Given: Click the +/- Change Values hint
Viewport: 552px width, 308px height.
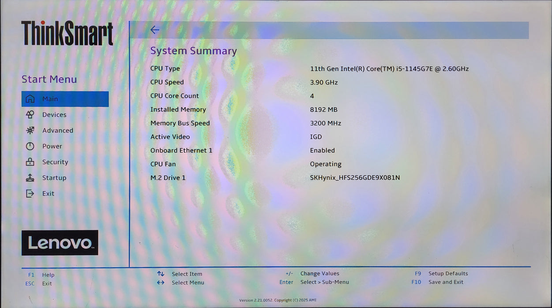Looking at the screenshot, I should click(312, 274).
